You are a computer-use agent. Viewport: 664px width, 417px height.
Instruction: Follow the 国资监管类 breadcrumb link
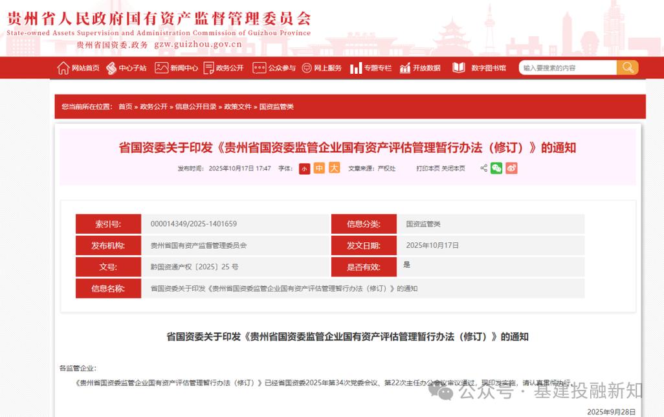tap(276, 106)
